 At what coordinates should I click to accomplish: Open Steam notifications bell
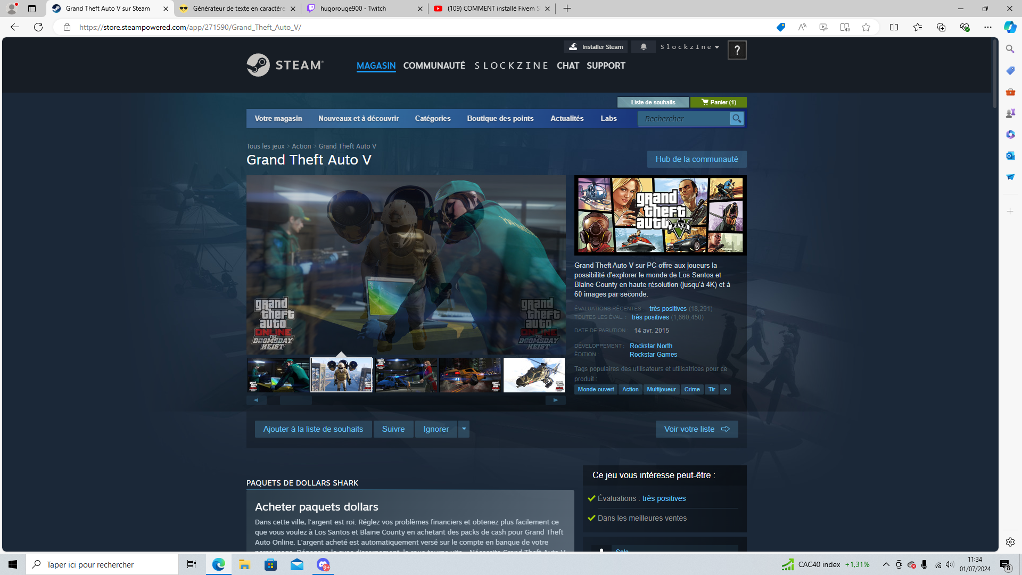pos(644,47)
